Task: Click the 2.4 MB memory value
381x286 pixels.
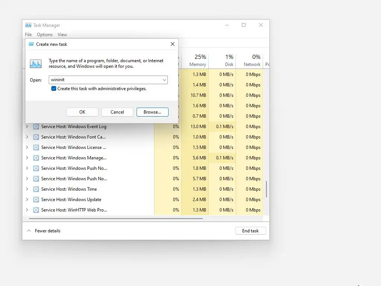Action: (199, 200)
